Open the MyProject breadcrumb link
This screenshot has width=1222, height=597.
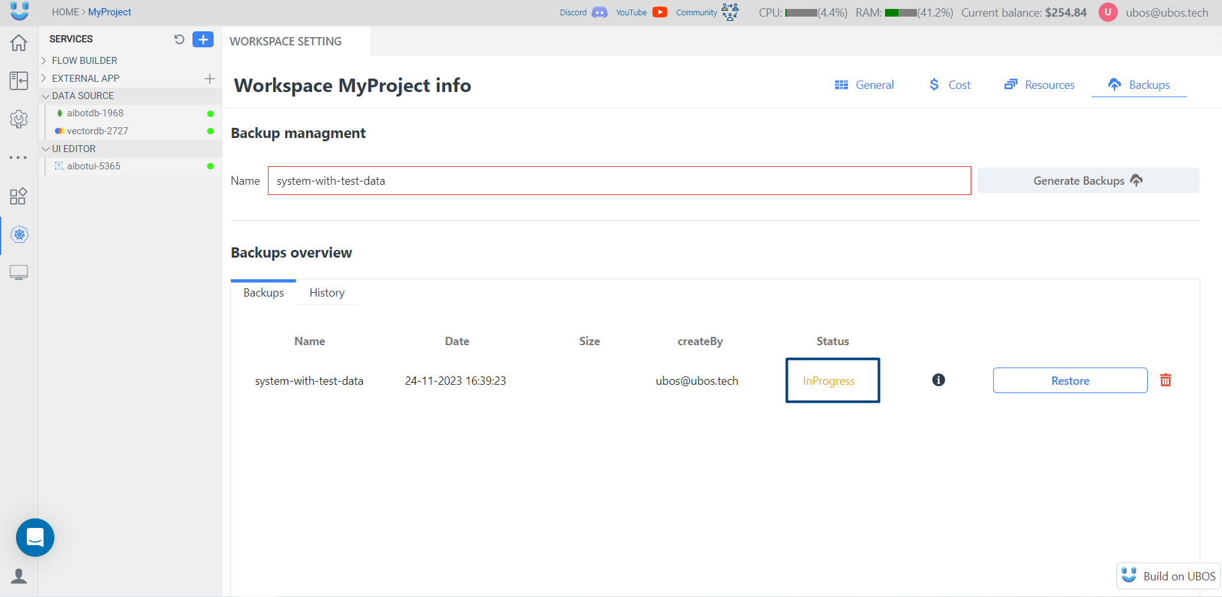[x=109, y=12]
